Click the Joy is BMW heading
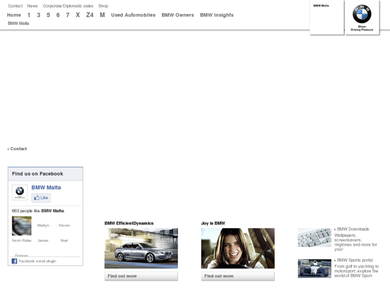This screenshot has height=292, width=390. (213, 223)
